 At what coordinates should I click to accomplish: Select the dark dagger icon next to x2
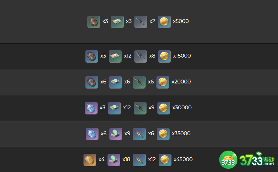141,22
